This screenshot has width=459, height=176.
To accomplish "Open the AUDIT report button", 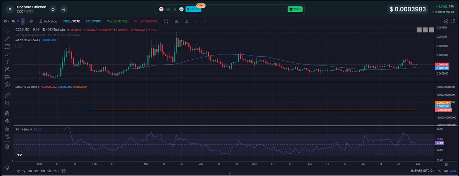I will (x=295, y=9).
